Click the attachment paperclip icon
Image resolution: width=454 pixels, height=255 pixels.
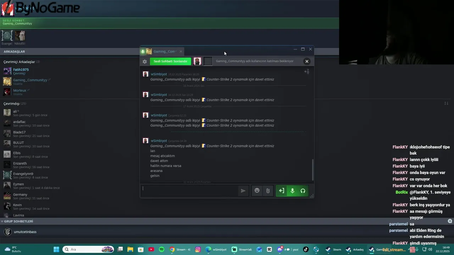pyautogui.click(x=268, y=191)
